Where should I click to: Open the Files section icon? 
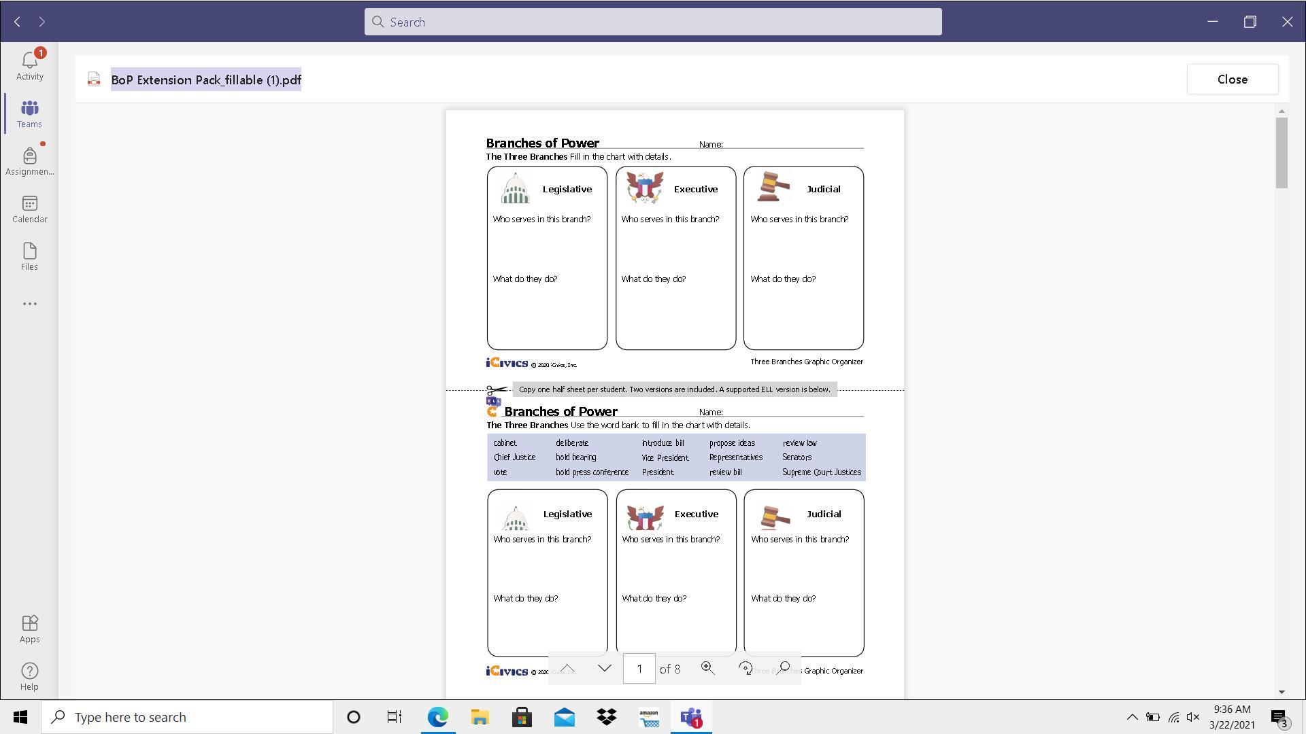click(x=29, y=256)
